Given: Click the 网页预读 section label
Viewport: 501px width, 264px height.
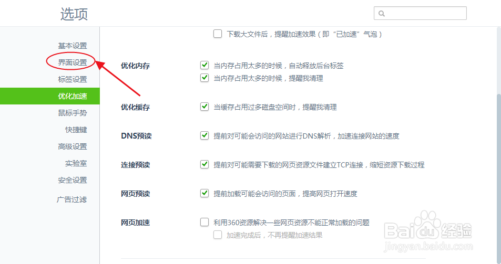Looking at the screenshot, I should 135,194.
